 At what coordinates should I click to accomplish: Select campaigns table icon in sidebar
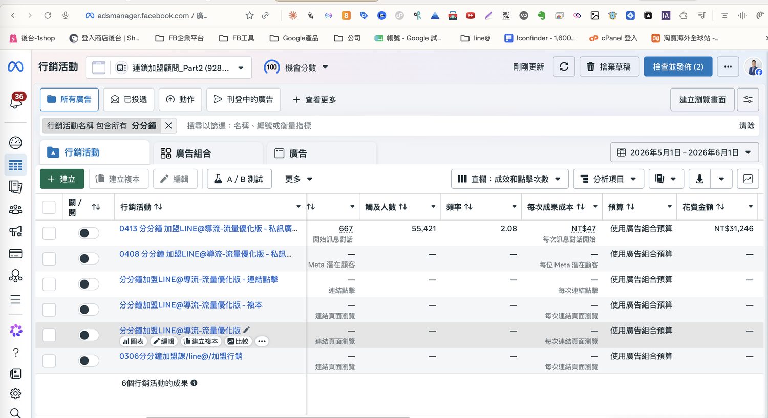pos(16,165)
